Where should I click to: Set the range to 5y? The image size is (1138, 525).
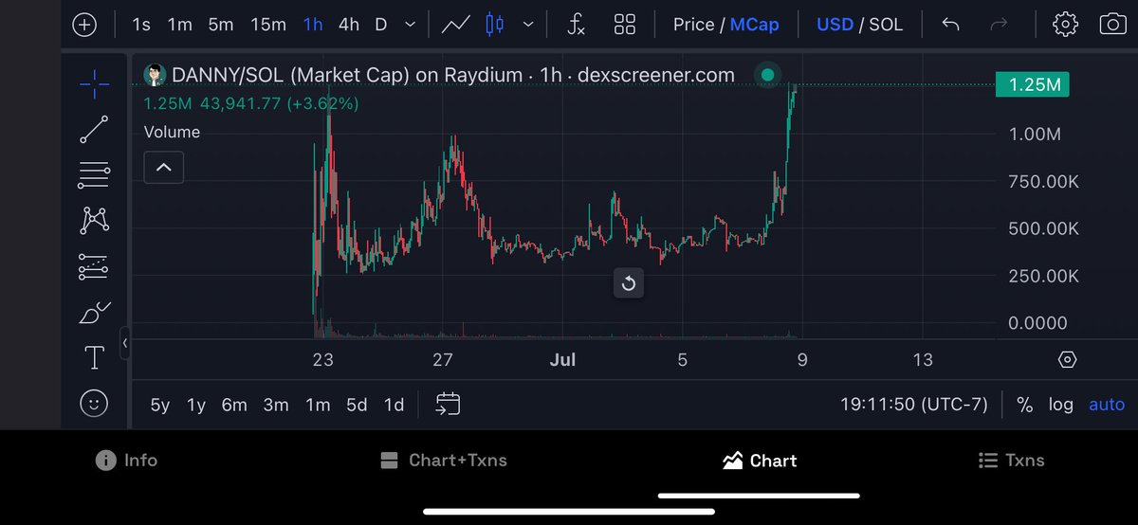tap(160, 405)
